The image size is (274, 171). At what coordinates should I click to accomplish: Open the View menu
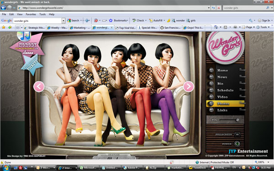[x=20, y=14]
